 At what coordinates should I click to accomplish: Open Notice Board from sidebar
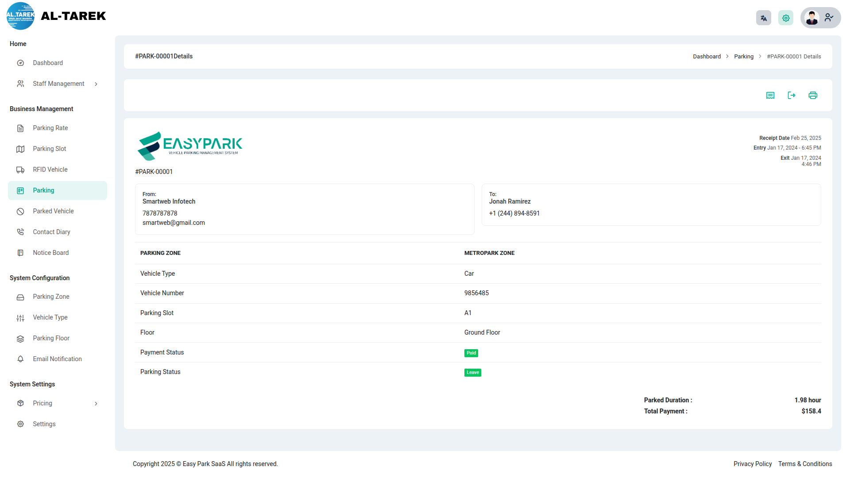50,253
